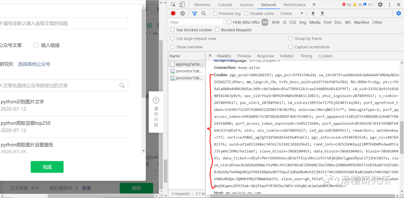Screen dimensions: 404x198
Task: Enable Capture screenshots checkbox
Action: coord(291,47)
